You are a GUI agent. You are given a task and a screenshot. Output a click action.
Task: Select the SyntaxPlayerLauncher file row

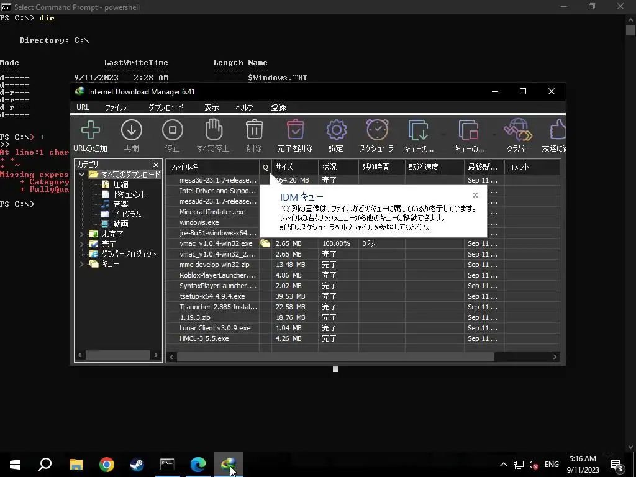pos(363,286)
